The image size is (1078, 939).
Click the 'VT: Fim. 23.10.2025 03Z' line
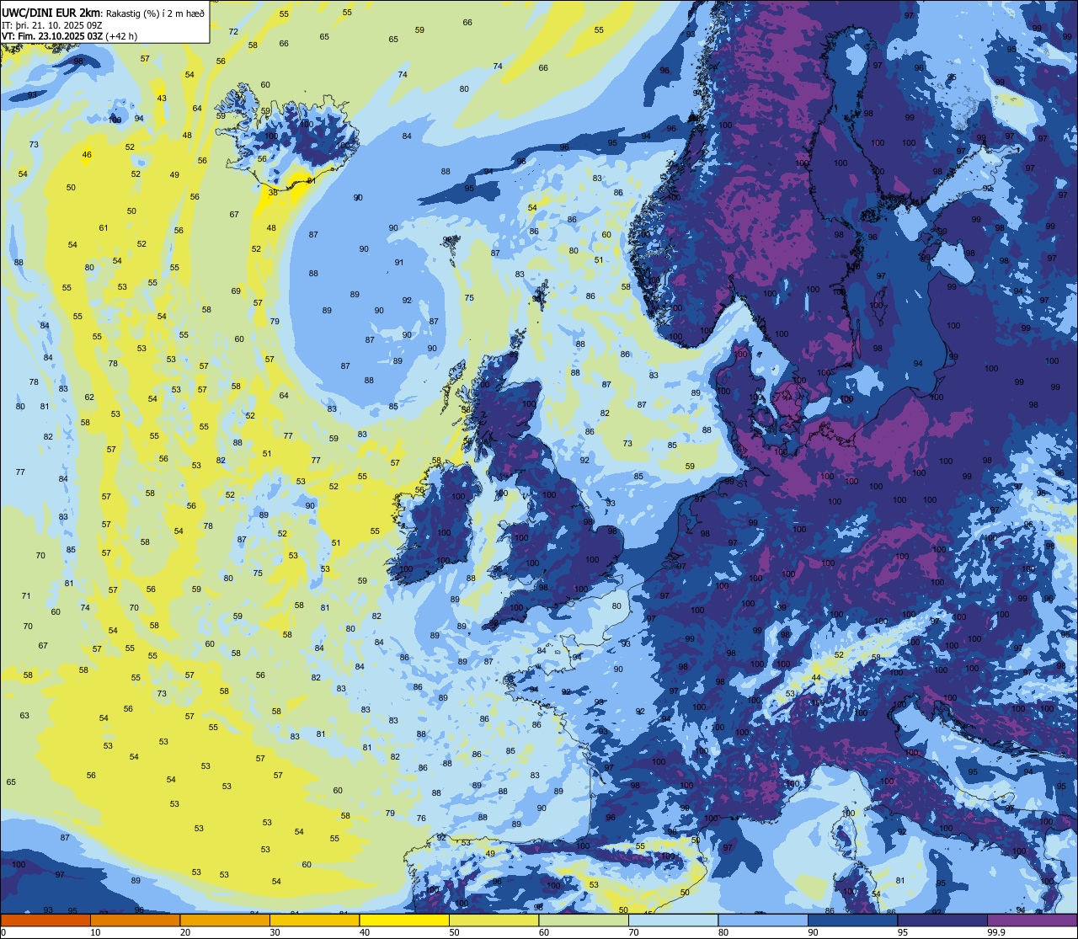pyautogui.click(x=52, y=36)
